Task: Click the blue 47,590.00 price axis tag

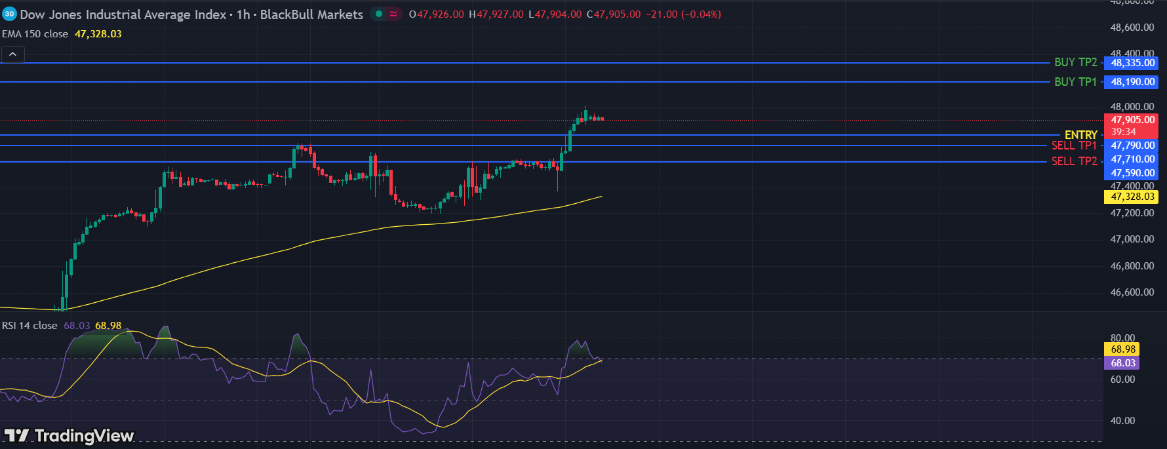Action: 1132,173
